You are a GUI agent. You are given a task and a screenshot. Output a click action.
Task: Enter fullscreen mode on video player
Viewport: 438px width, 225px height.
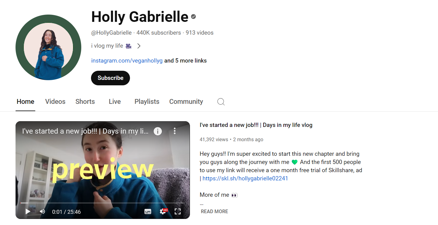point(178,212)
